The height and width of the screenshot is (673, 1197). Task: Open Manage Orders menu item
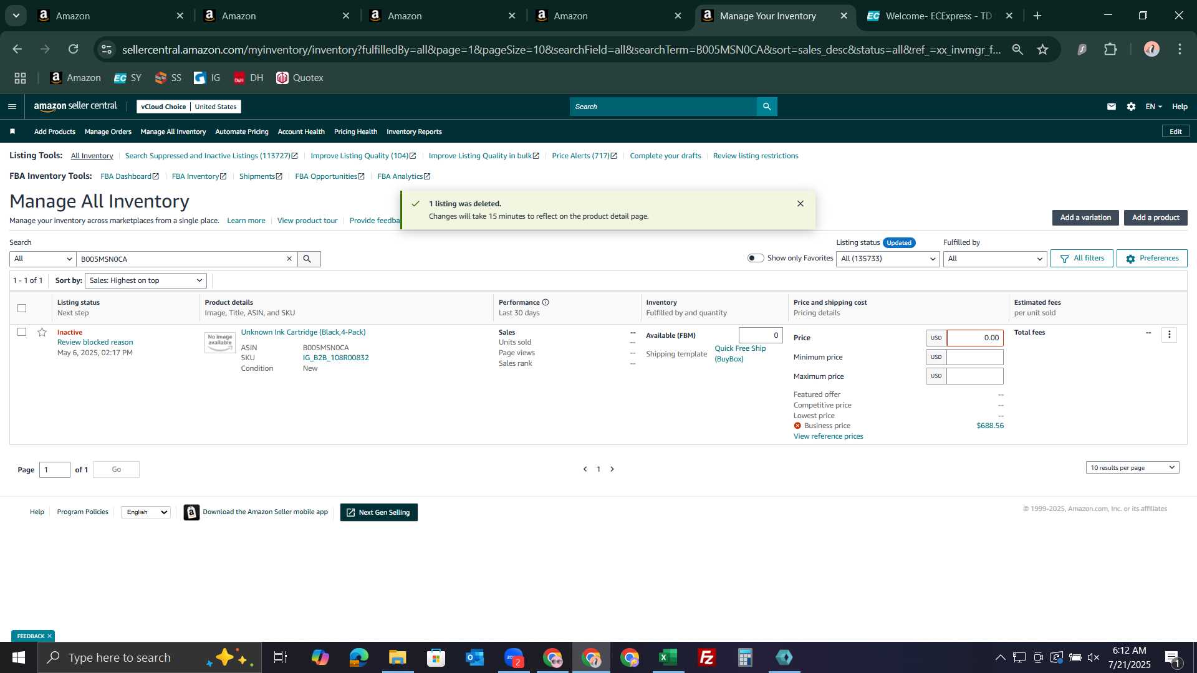[108, 131]
